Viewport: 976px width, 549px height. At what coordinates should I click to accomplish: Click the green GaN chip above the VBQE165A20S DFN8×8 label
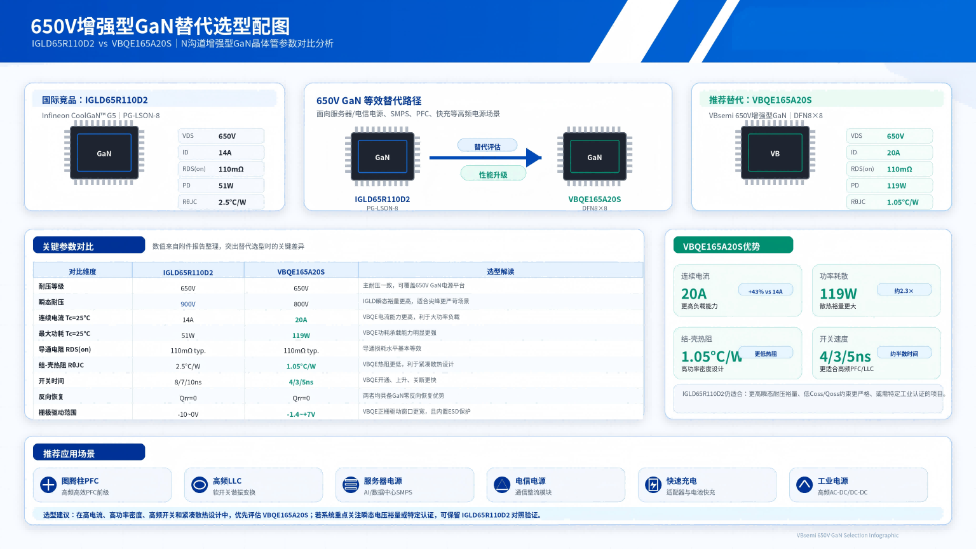(595, 157)
